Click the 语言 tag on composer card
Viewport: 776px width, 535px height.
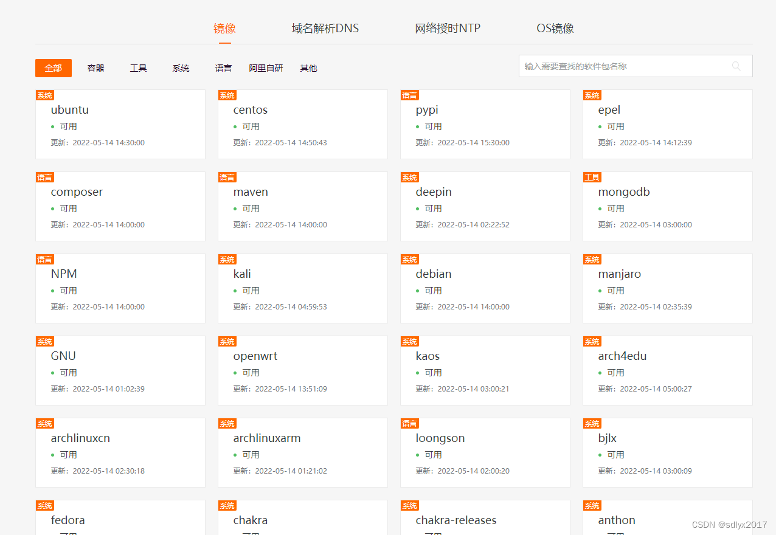45,178
